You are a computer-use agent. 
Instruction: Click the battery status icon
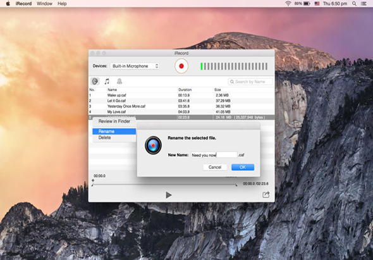click(307, 4)
